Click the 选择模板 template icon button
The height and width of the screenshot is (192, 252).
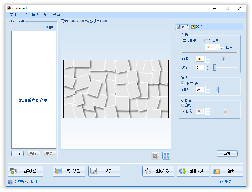[25, 171]
